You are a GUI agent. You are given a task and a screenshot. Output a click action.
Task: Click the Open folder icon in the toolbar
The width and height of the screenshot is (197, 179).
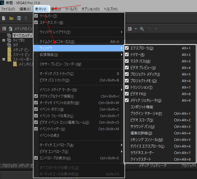11,18
